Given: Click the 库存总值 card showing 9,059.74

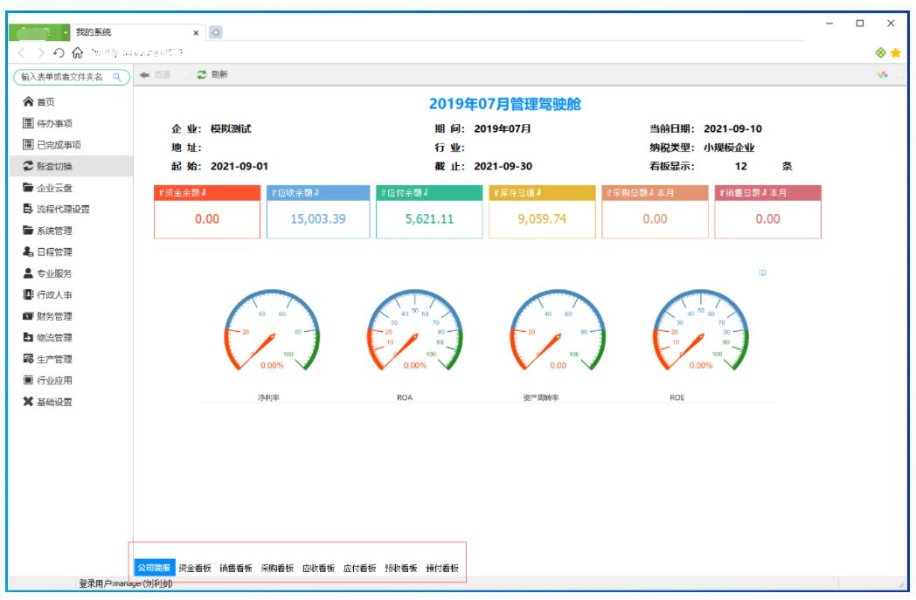Looking at the screenshot, I should (542, 212).
